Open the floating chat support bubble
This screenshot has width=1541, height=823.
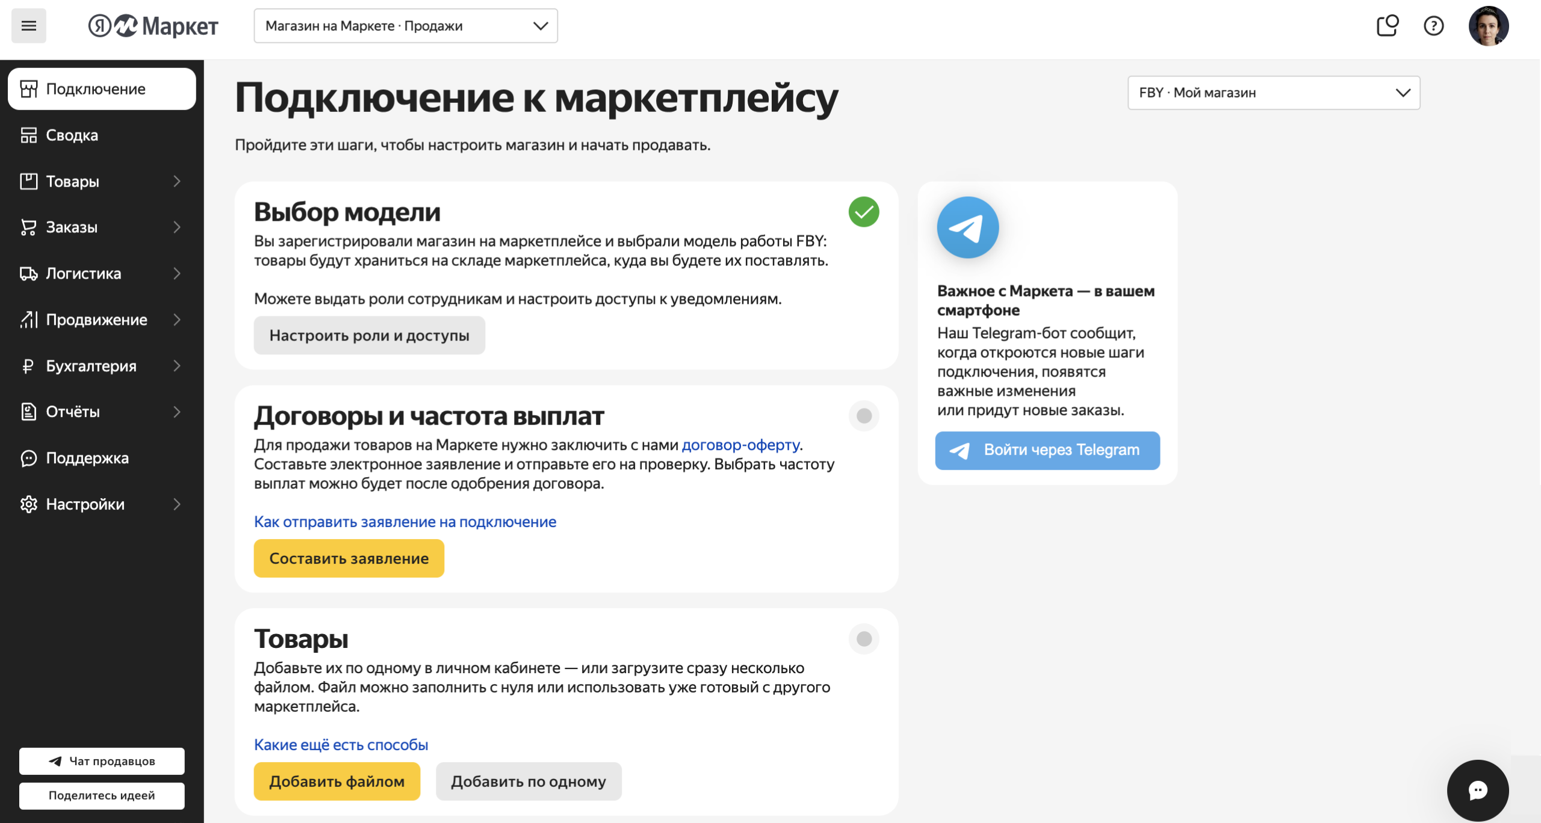[x=1478, y=791]
